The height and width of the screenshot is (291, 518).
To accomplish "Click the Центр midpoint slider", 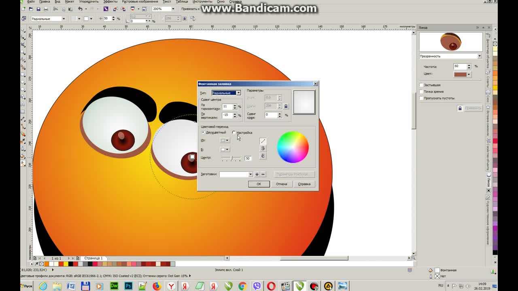I will [231, 158].
